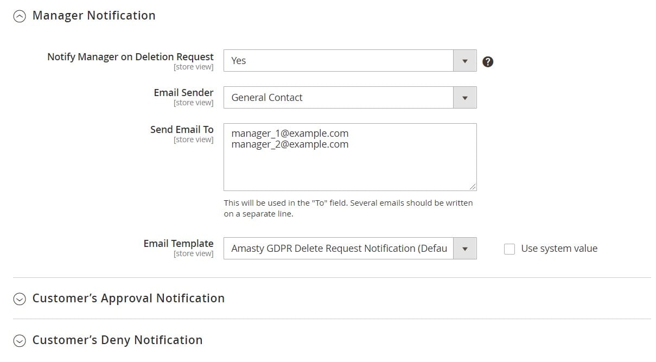Viewport: 656px width, 362px height.
Task: Click the Email Sender field label
Action: pos(183,93)
